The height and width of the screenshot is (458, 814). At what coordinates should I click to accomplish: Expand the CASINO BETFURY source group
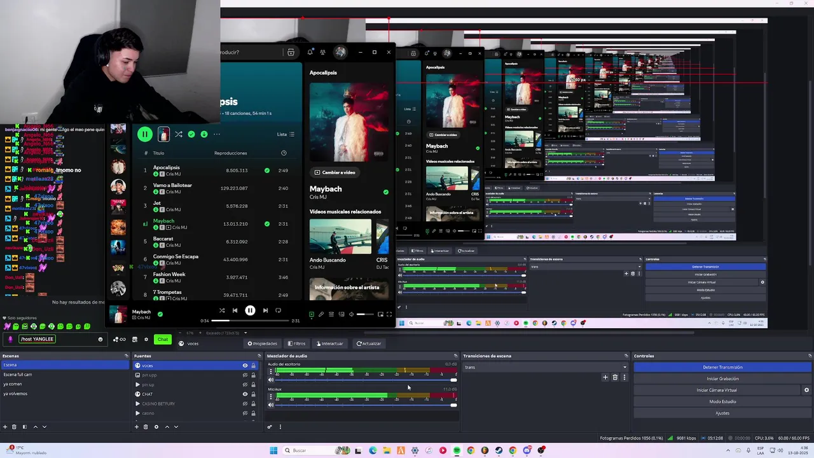137,404
